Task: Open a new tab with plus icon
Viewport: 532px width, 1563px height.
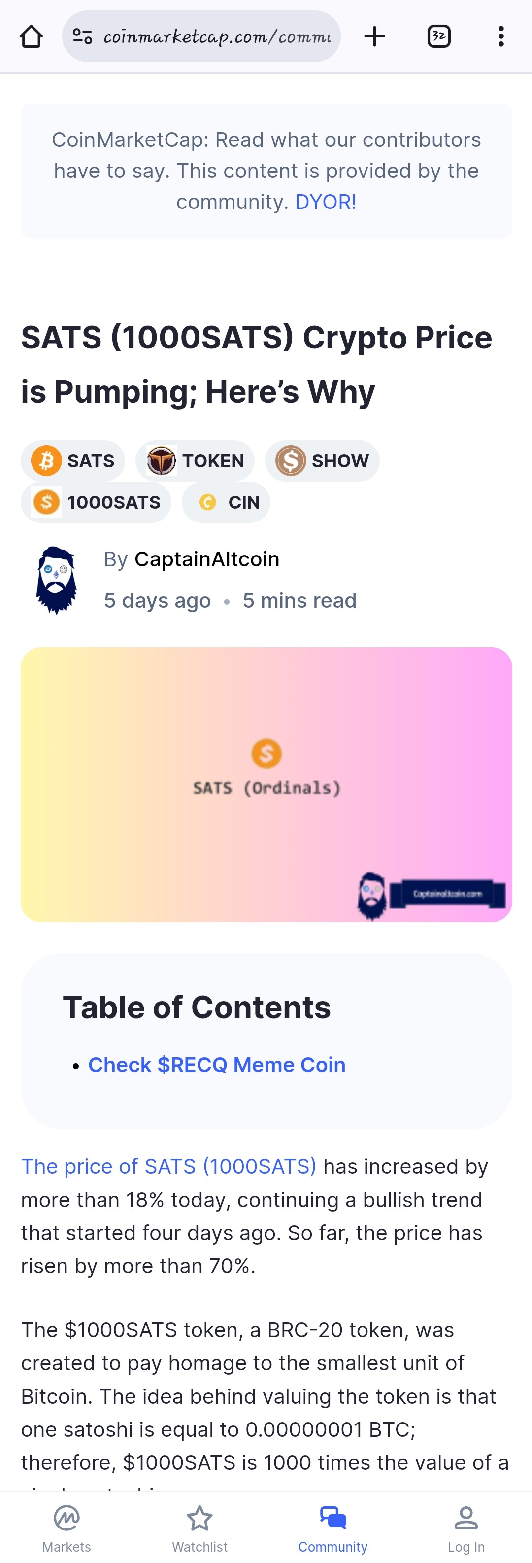Action: pos(374,36)
